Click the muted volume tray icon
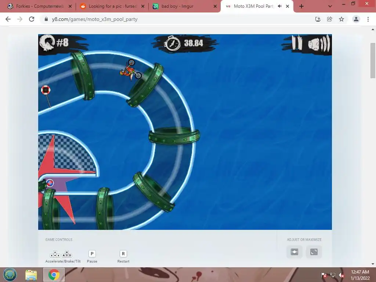Image resolution: width=376 pixels, height=282 pixels. pyautogui.click(x=341, y=275)
